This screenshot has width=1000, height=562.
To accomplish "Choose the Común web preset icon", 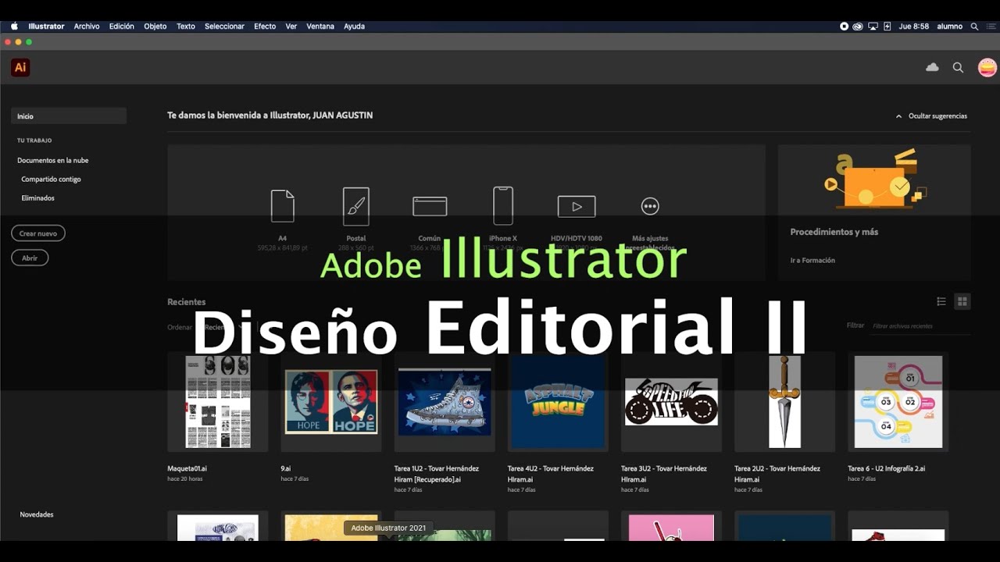I will click(430, 206).
